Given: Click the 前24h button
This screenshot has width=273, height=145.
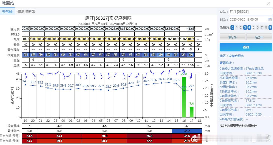Looking at the screenshot, I should tap(233, 37).
